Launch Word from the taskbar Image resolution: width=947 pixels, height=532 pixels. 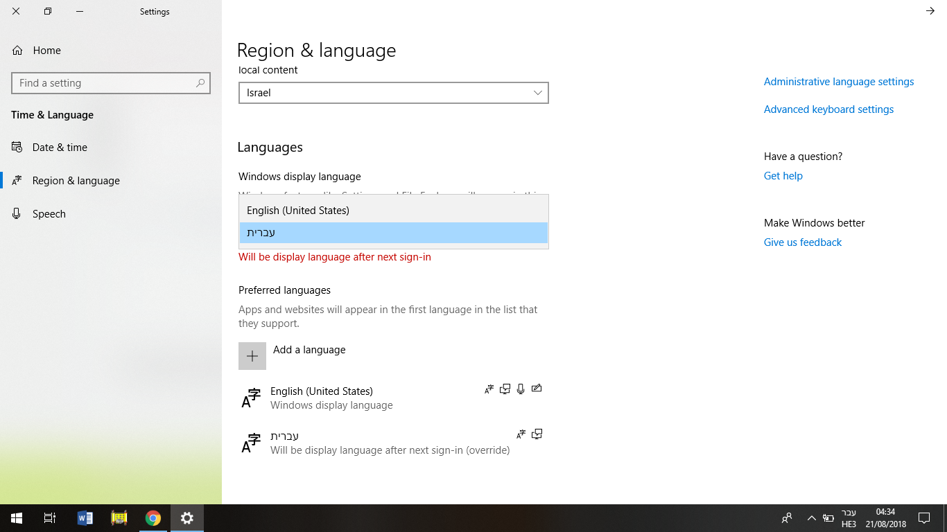[85, 518]
